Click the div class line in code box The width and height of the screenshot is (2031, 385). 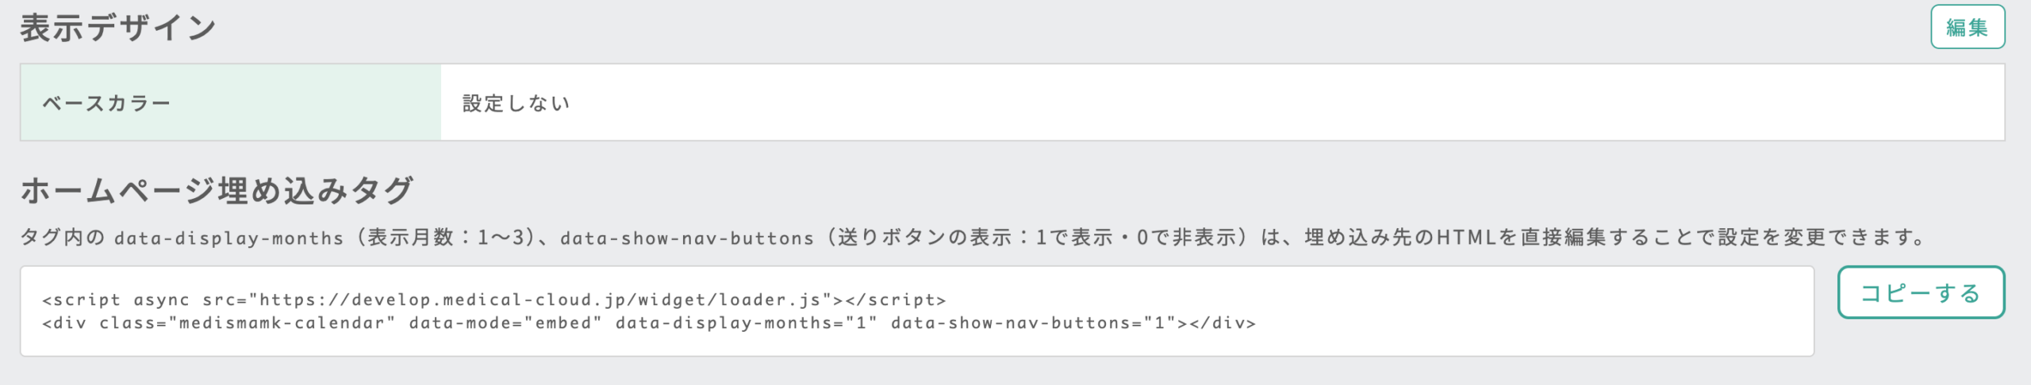point(649,323)
